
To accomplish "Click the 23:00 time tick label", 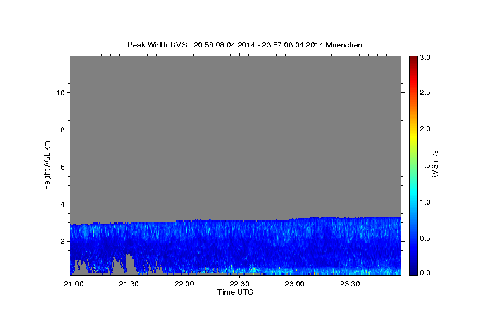I will coord(294,284).
